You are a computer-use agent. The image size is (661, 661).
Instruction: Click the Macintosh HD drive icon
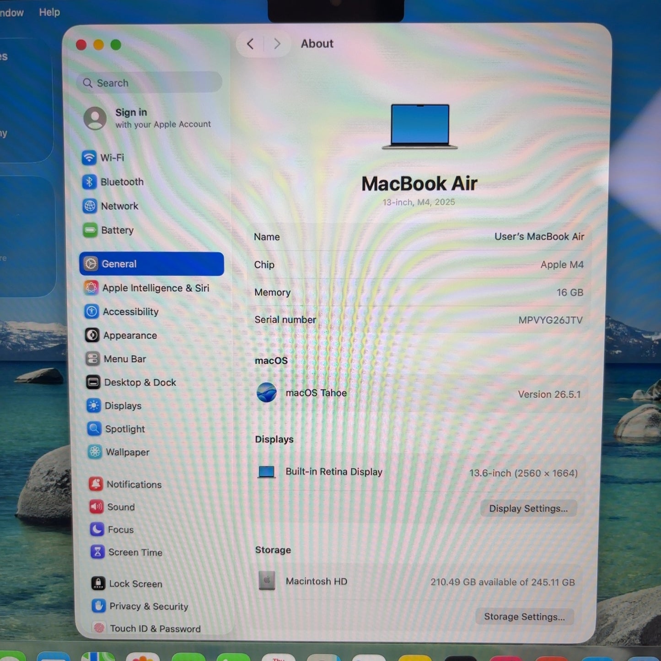[x=267, y=581]
